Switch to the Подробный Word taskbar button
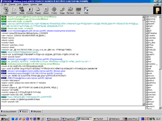This screenshot has width=162, height=121. point(69,119)
